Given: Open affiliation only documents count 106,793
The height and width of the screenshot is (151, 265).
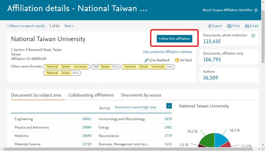Looking at the screenshot, I should click(x=212, y=59).
